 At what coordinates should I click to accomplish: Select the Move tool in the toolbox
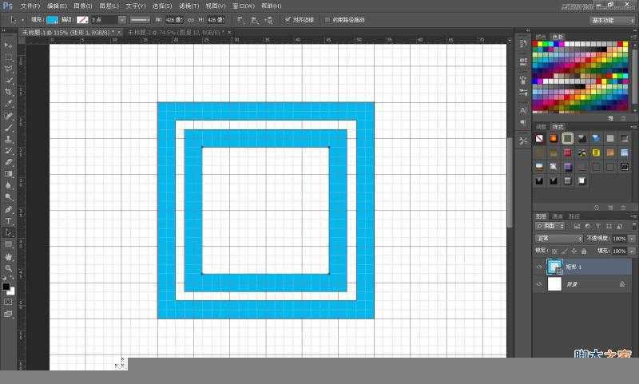(8, 46)
